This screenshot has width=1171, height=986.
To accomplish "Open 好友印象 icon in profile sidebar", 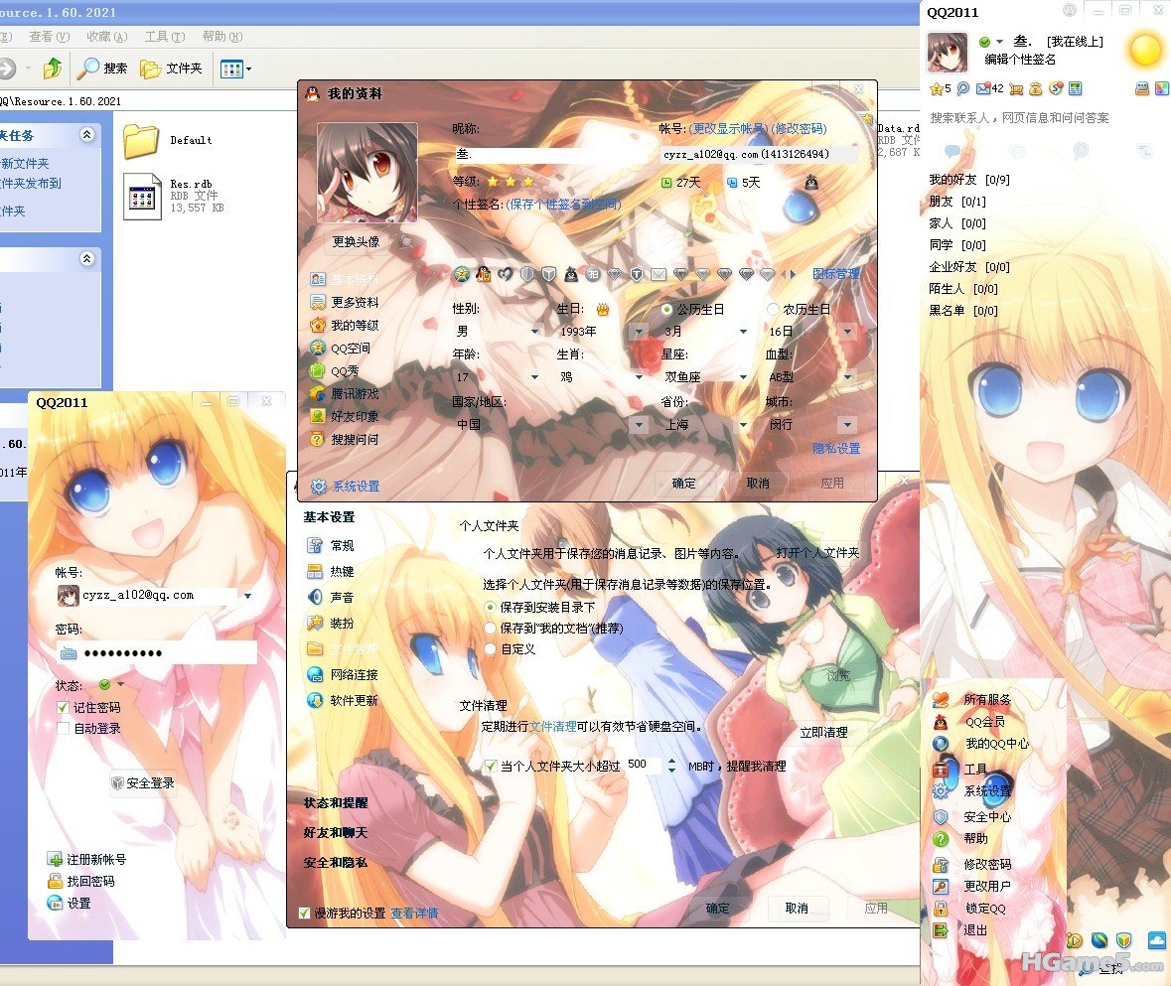I will [x=318, y=416].
